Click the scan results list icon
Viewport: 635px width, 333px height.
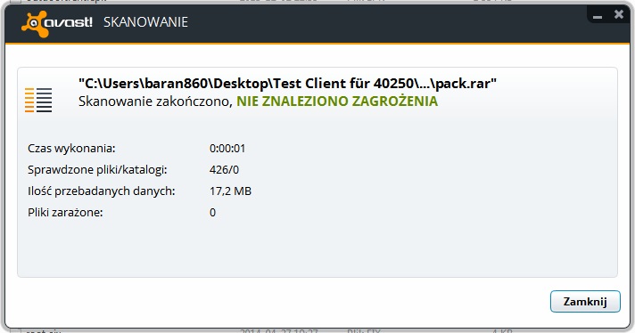38,100
